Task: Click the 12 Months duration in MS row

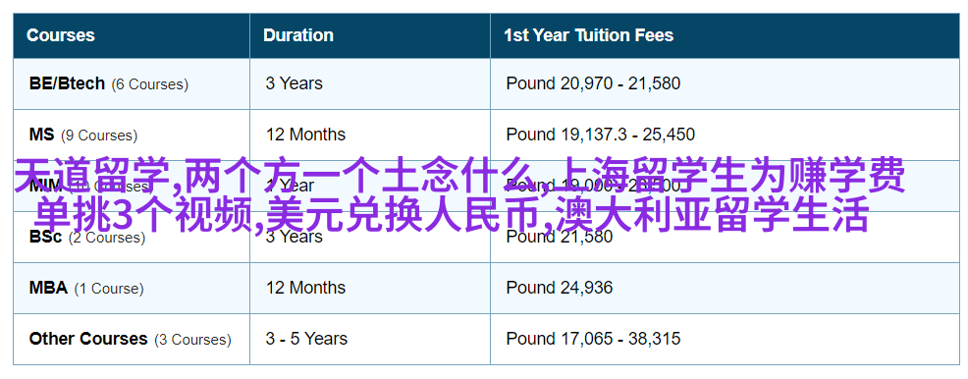Action: coord(305,135)
